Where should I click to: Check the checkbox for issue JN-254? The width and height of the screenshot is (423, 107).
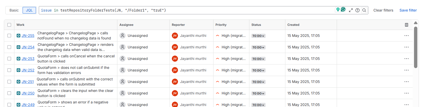(9, 47)
